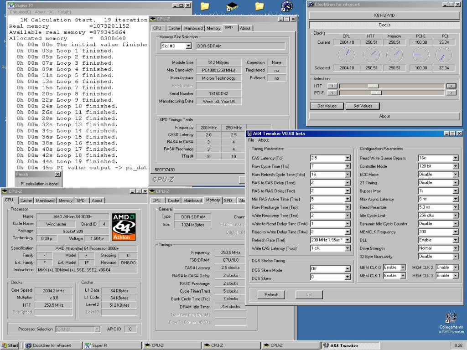
Task: Click the Selected PCI value field 33.34
Action: coord(444,68)
